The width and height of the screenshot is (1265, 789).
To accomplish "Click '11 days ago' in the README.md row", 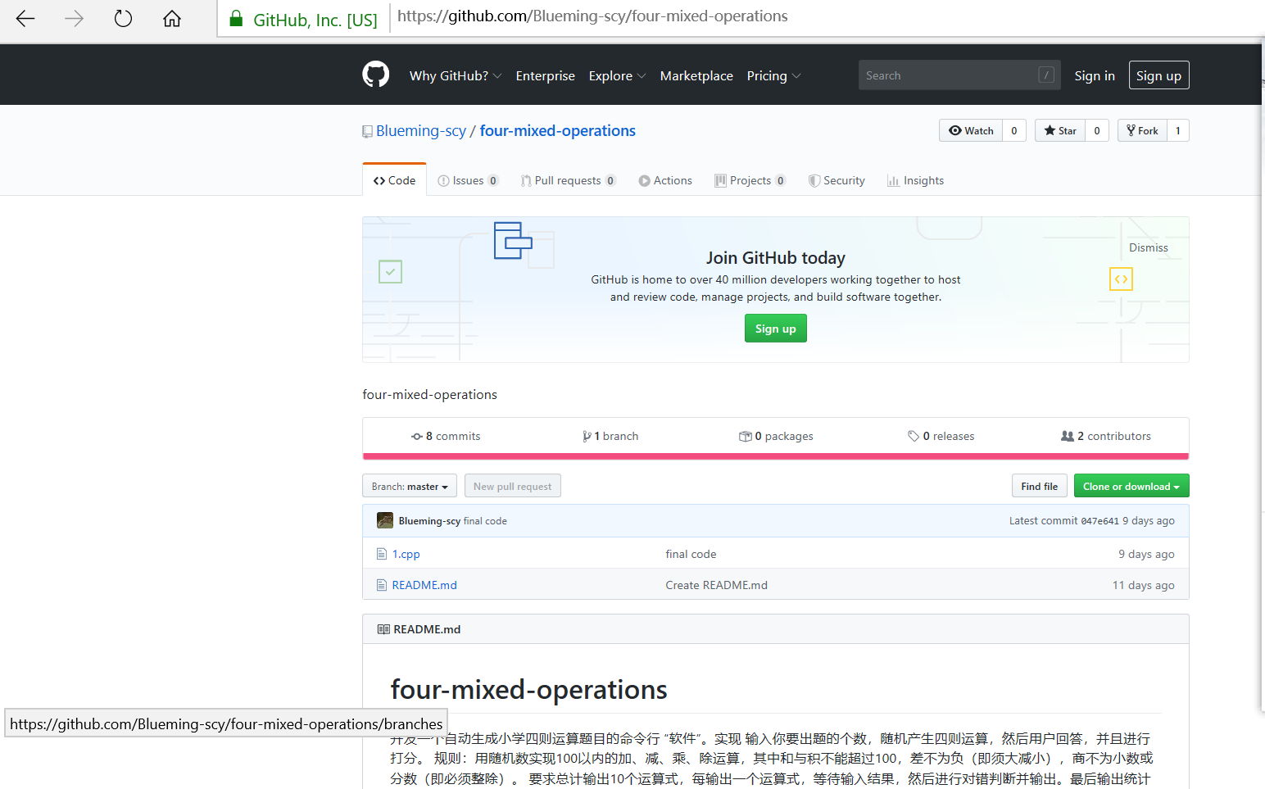I will pos(1144,585).
